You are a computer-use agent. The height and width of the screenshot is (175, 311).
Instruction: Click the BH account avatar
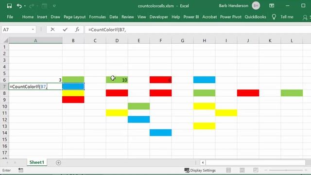click(256, 6)
